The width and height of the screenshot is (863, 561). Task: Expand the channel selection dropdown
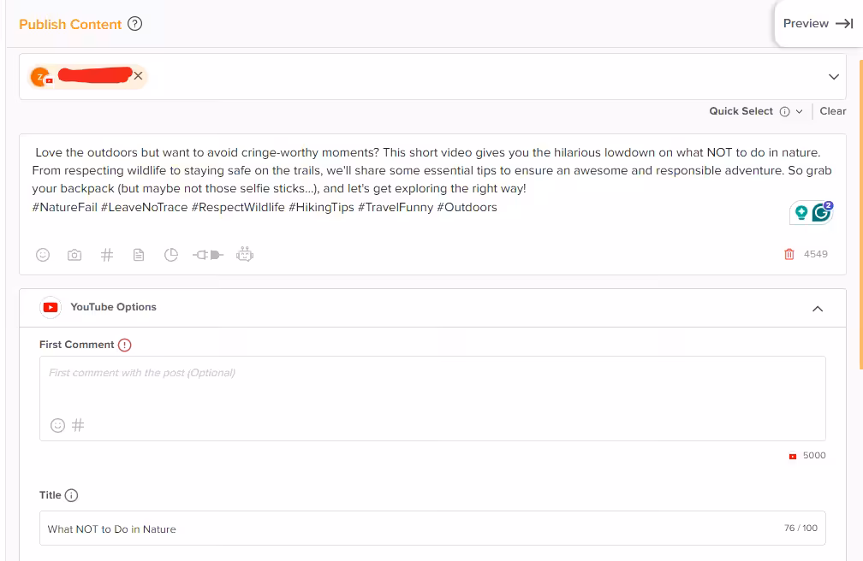(834, 76)
